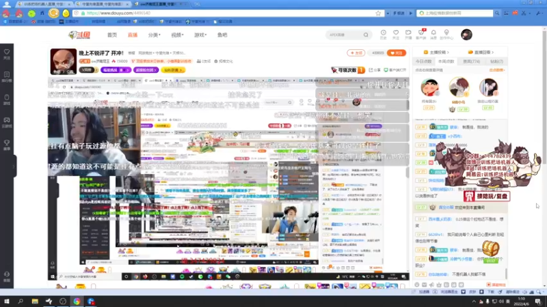
Task: Expand the 视频 dropdown menu
Action: (x=177, y=35)
